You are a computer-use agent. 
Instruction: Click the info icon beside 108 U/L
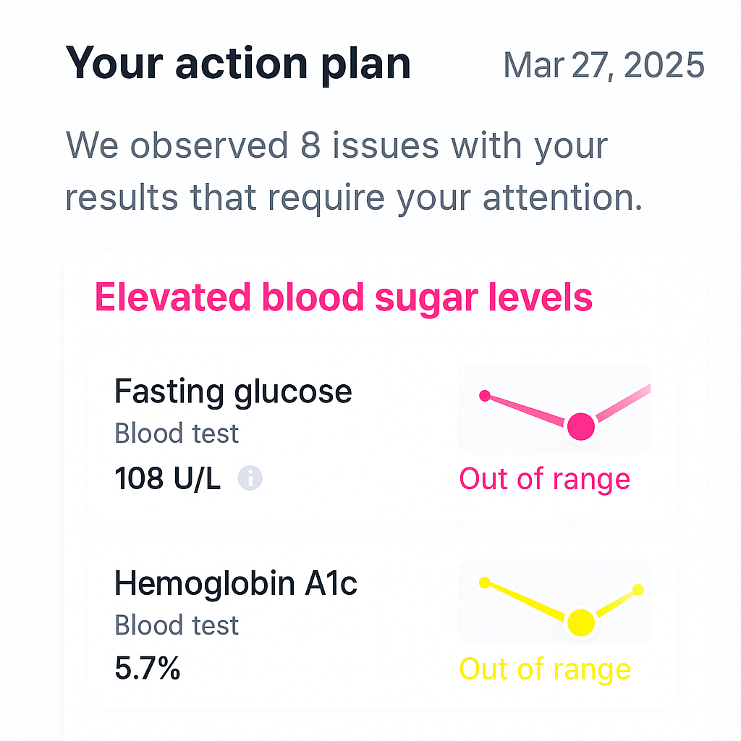(250, 478)
